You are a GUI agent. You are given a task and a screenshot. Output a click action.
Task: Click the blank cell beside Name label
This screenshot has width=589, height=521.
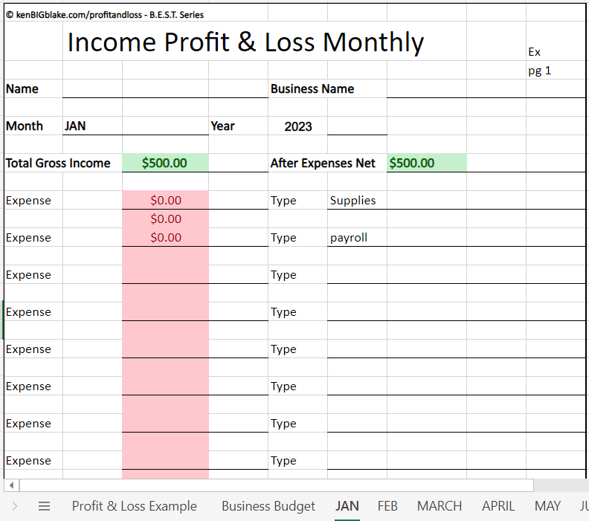(92, 88)
